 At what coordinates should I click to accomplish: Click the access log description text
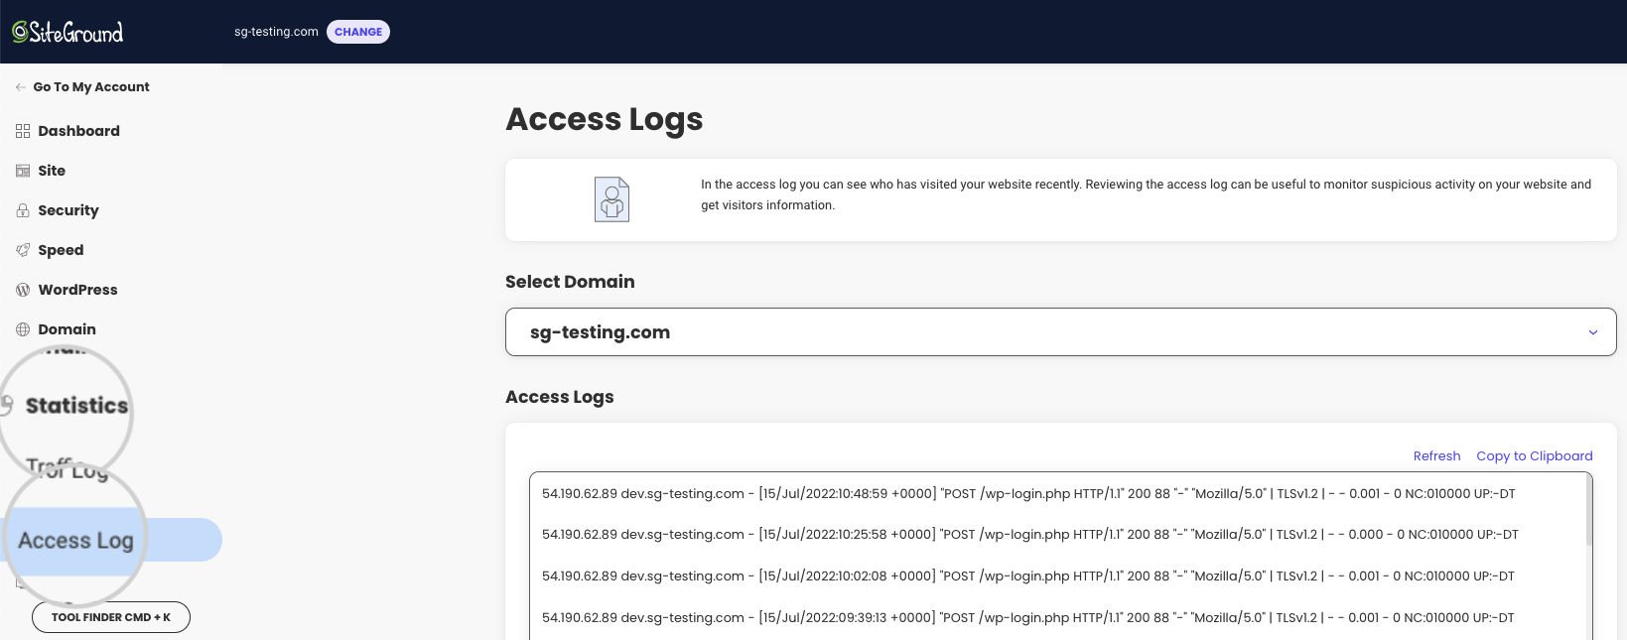(1146, 194)
